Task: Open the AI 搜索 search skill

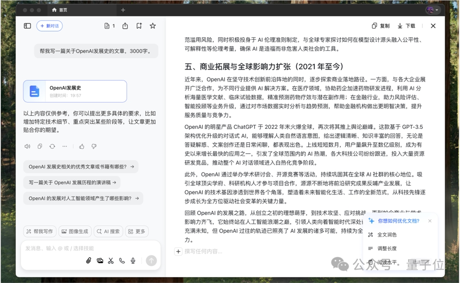Action: pyautogui.click(x=108, y=231)
